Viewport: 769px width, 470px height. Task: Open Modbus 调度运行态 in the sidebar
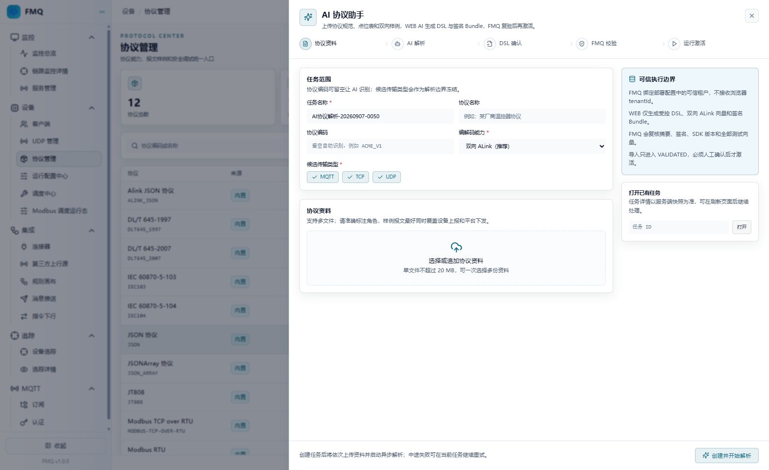coord(60,211)
